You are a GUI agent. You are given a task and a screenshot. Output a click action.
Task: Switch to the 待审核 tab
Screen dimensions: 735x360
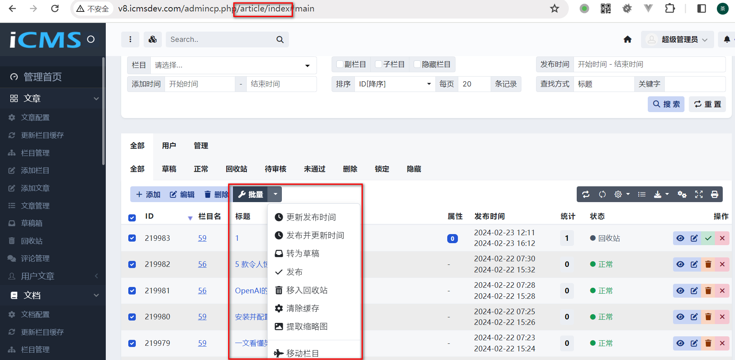click(275, 169)
